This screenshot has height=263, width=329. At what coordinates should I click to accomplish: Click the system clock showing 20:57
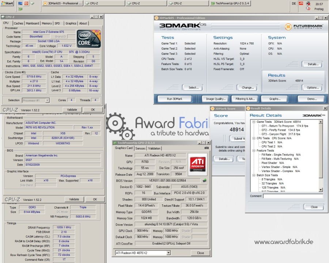319,4
